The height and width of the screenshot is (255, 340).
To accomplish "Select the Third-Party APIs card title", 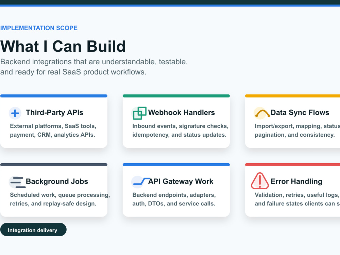I will pyautogui.click(x=54, y=113).
